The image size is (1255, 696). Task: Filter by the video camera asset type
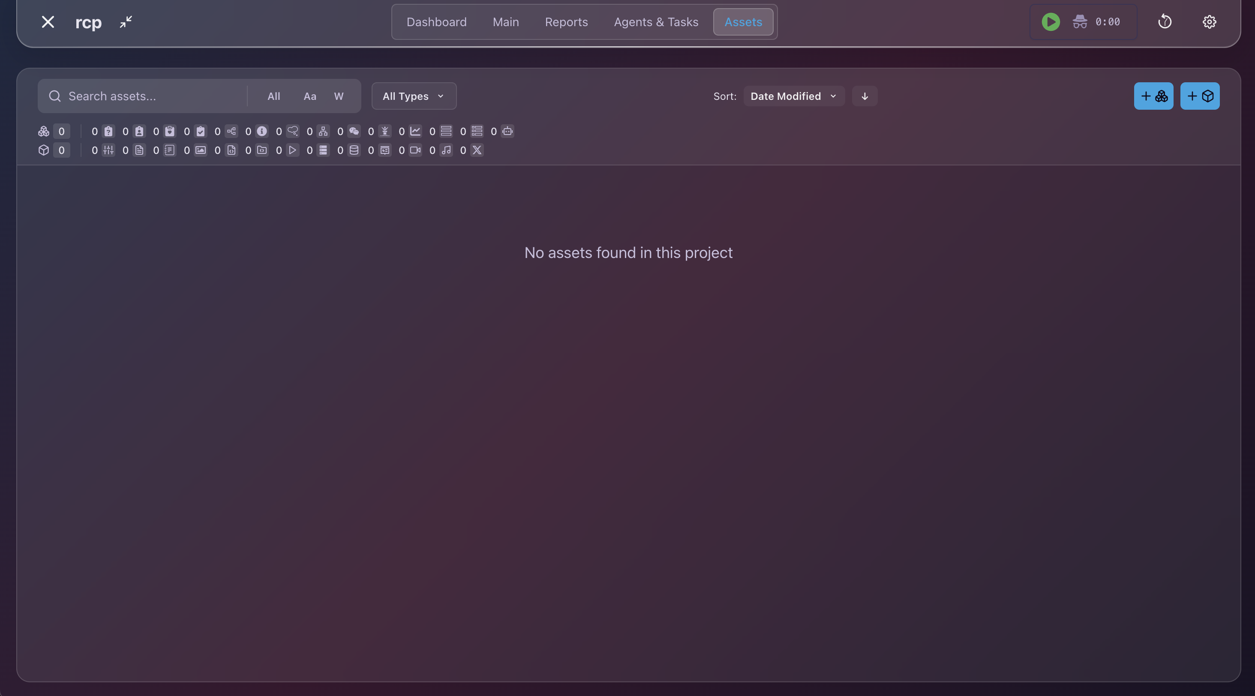pos(415,150)
